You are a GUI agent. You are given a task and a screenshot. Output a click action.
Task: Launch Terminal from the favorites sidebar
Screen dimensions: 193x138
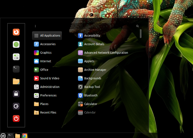click(x=16, y=69)
